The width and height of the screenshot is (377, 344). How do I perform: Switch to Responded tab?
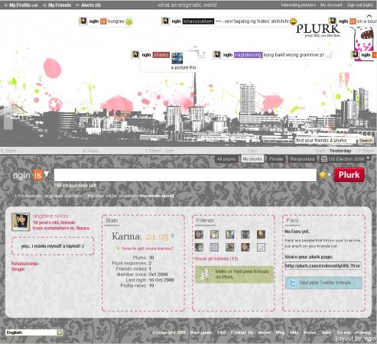click(302, 159)
